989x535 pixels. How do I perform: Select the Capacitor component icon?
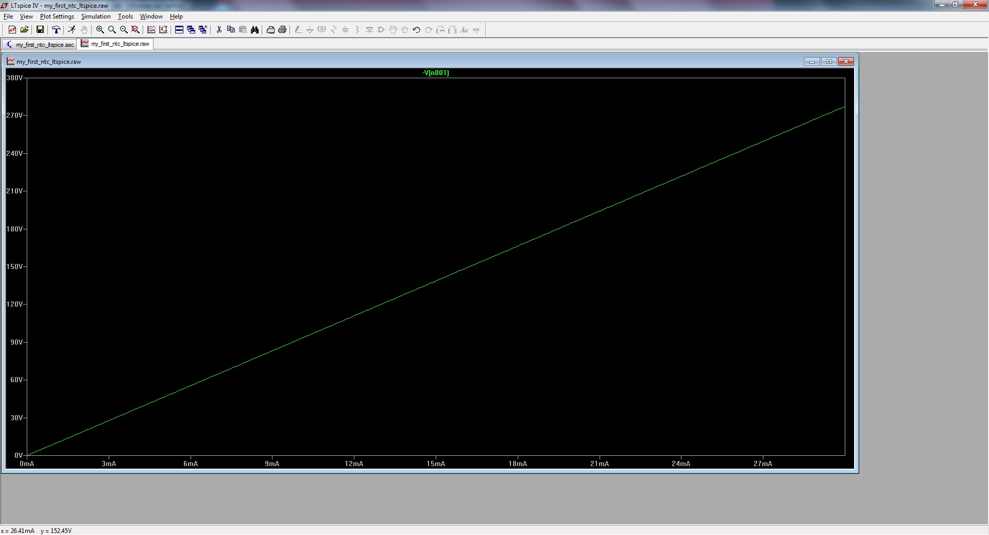pyautogui.click(x=346, y=30)
